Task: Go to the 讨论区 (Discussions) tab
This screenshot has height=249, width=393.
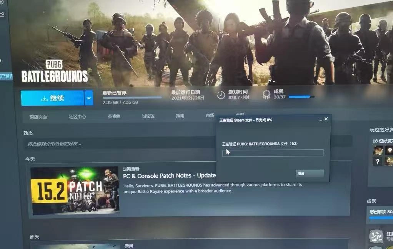Action: [x=148, y=116]
